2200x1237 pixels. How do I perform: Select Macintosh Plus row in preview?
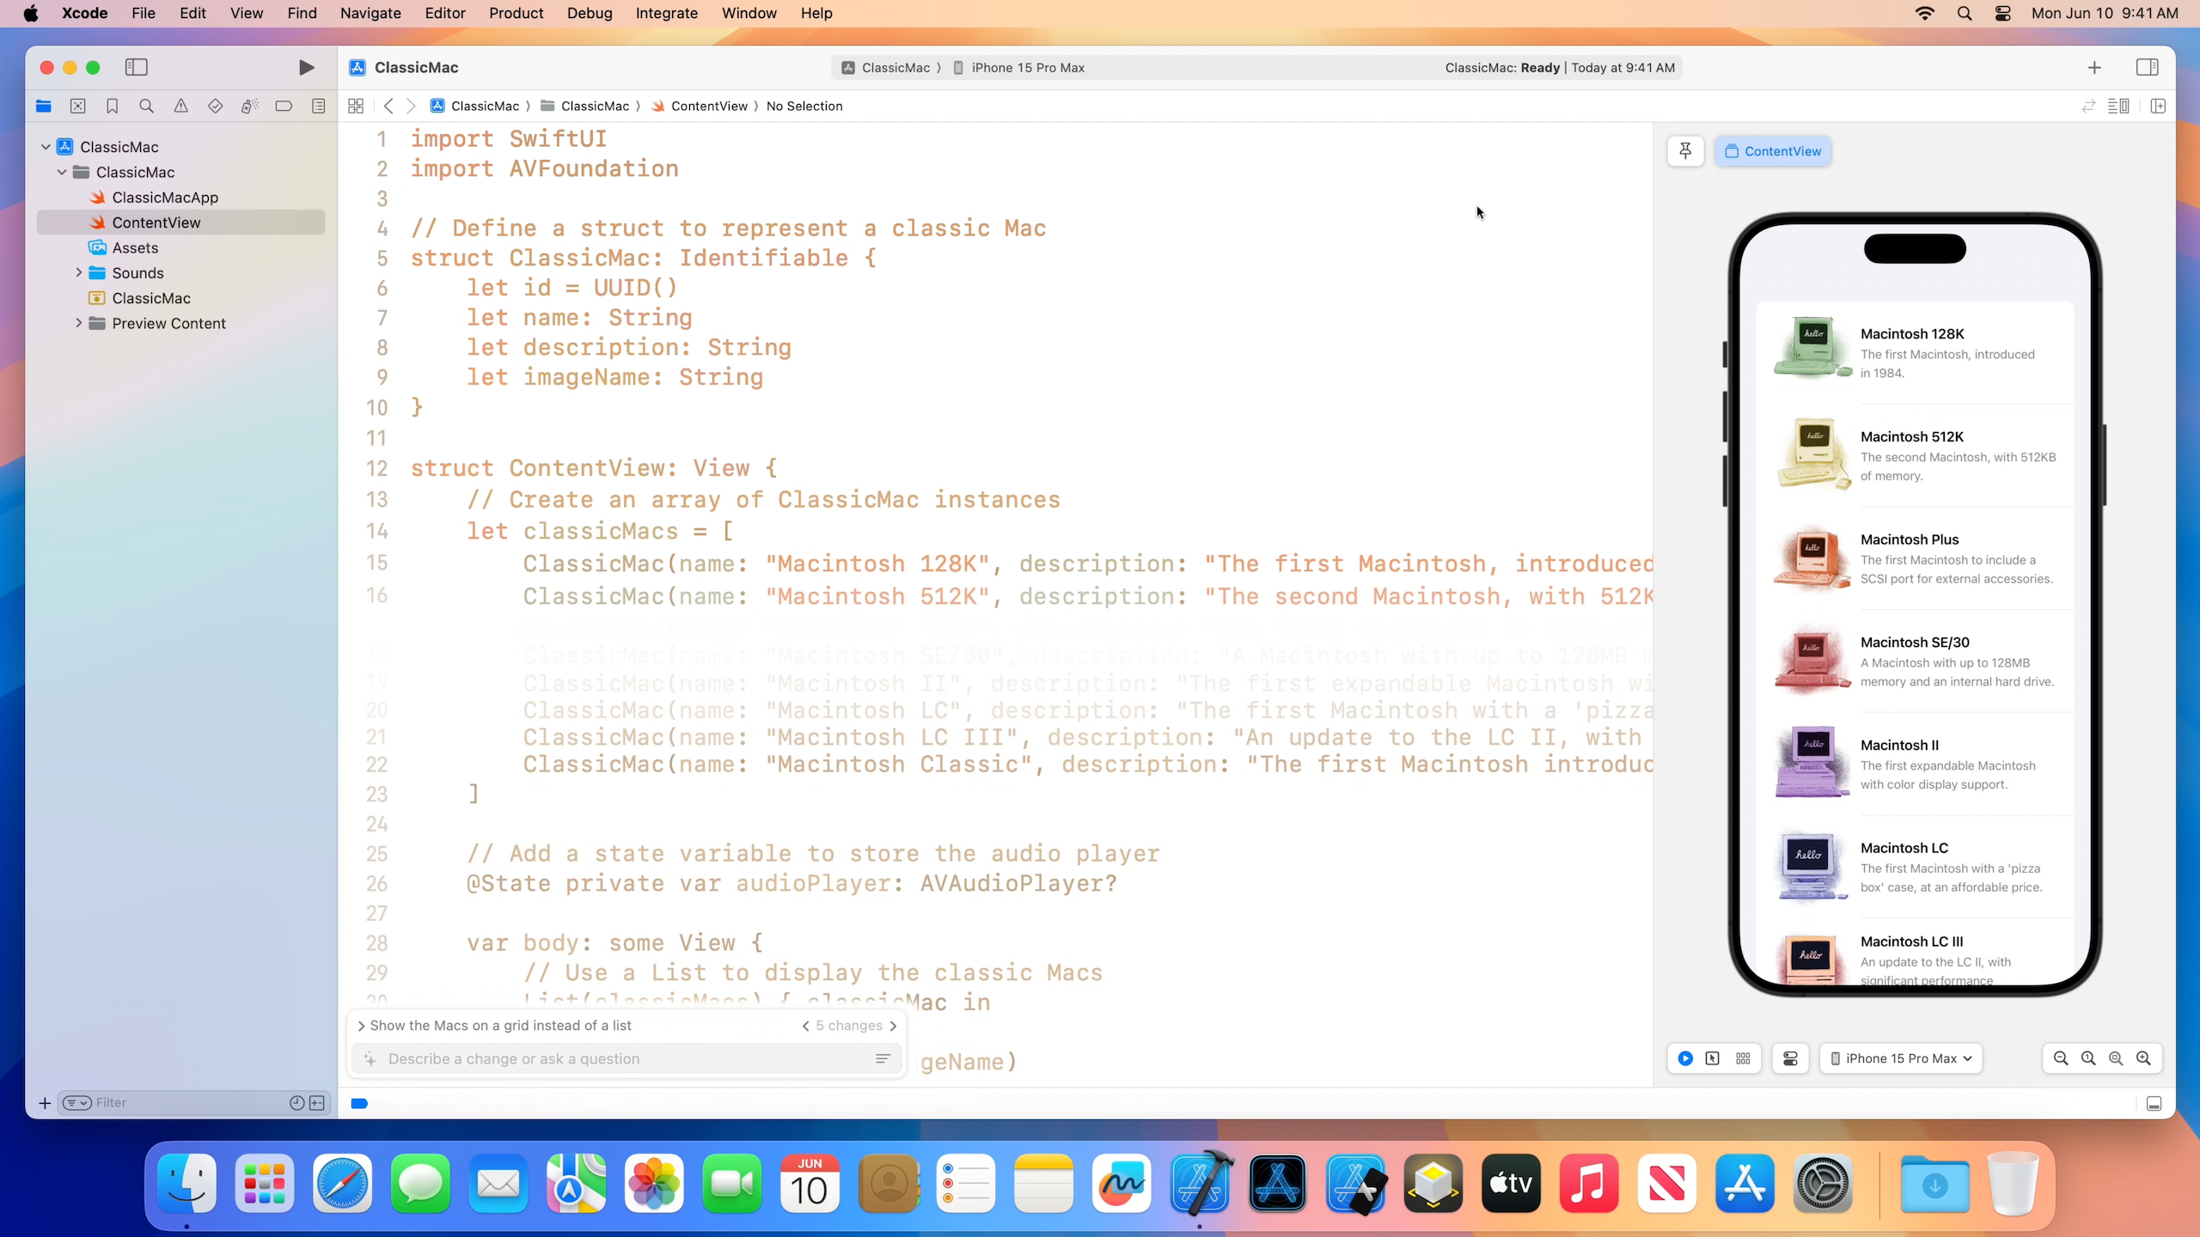(x=1915, y=558)
